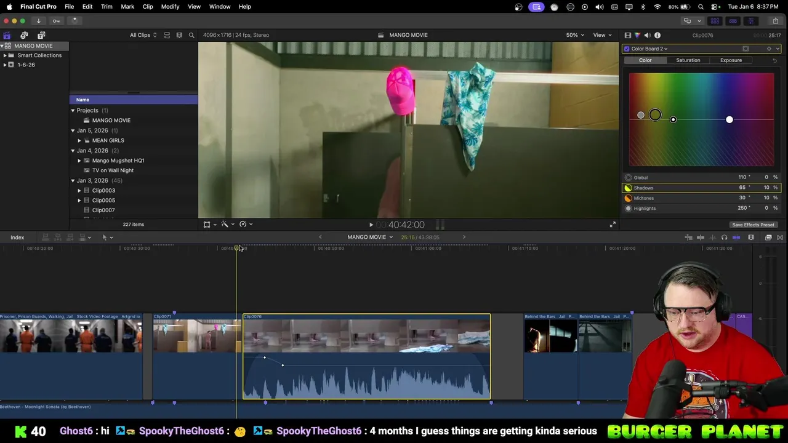Show Libraries sidebar clapper icon
Image resolution: width=788 pixels, height=443 pixels.
(7, 35)
